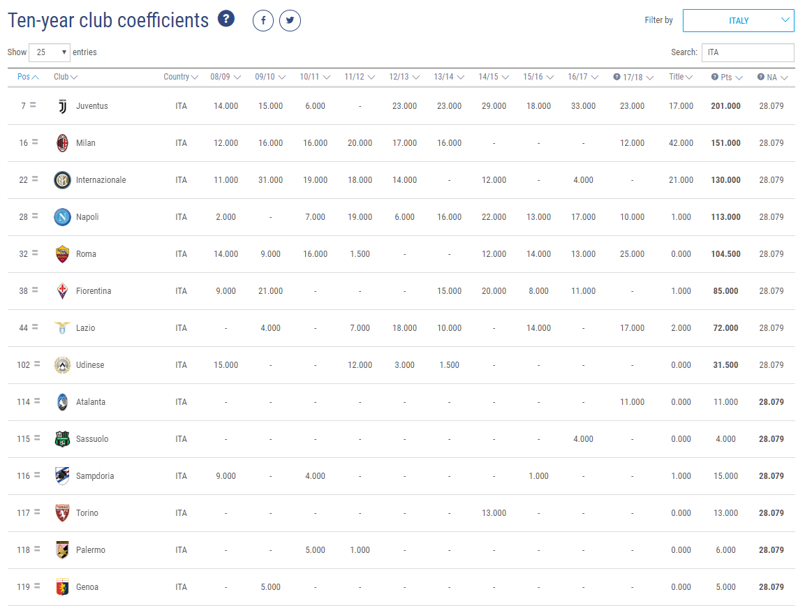Sort table by Pos column
This screenshot has height=606, width=798.
coord(28,77)
